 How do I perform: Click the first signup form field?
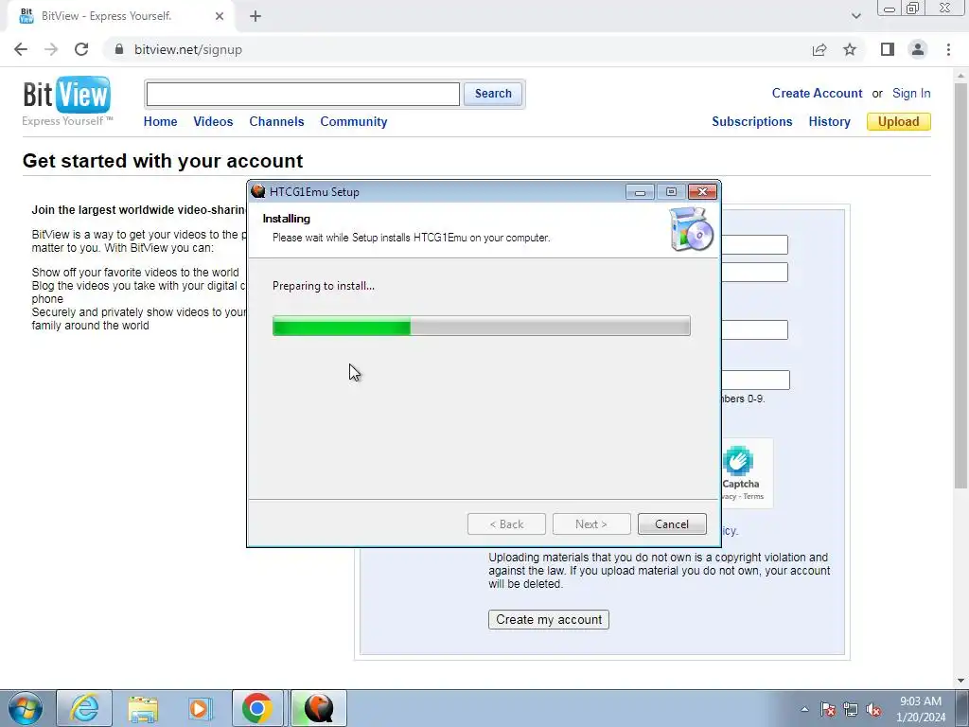754,245
